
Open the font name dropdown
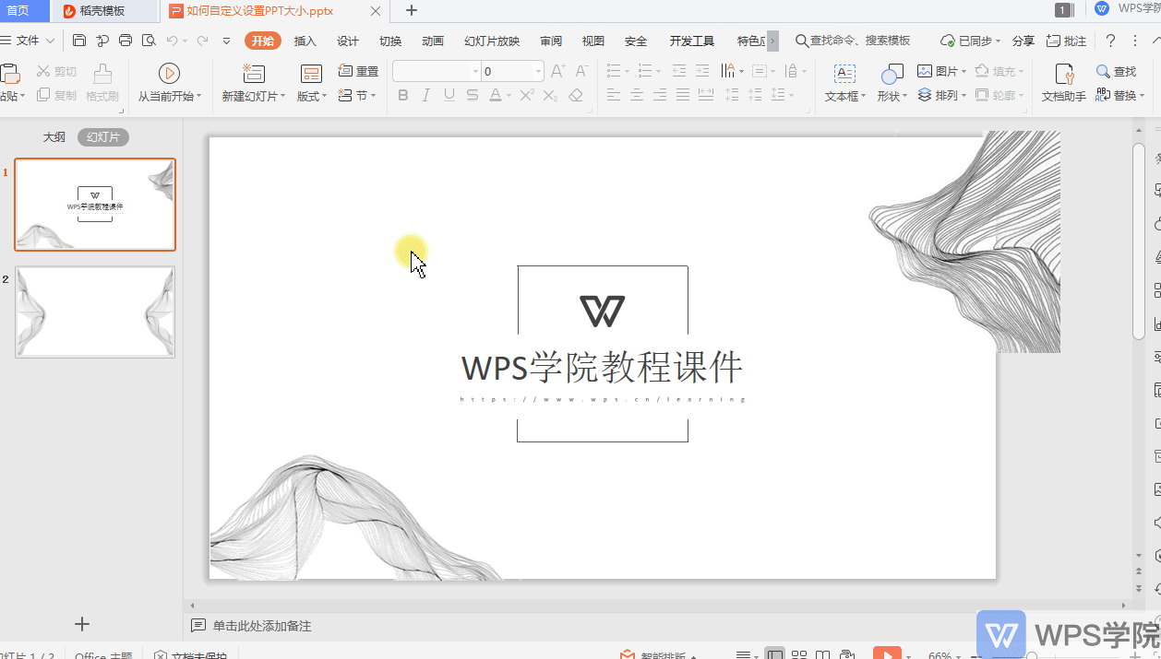click(476, 71)
